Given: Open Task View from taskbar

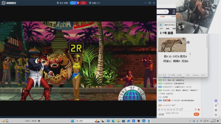Looking at the screenshot, I should pyautogui.click(x=103, y=121).
